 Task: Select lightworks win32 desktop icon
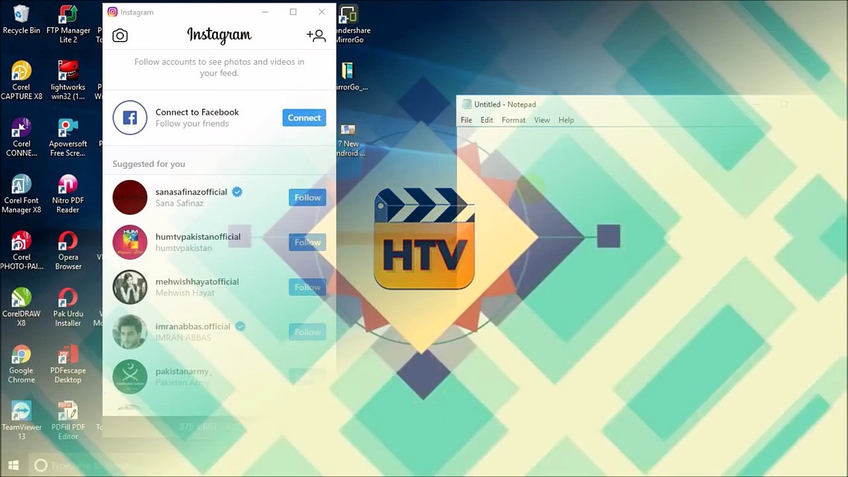point(68,81)
